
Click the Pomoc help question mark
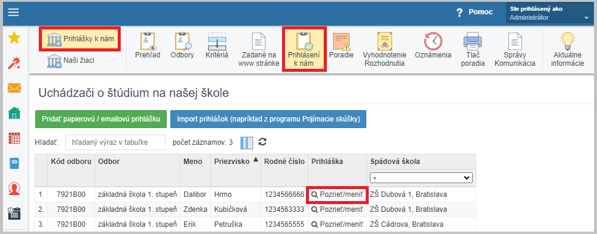(460, 13)
